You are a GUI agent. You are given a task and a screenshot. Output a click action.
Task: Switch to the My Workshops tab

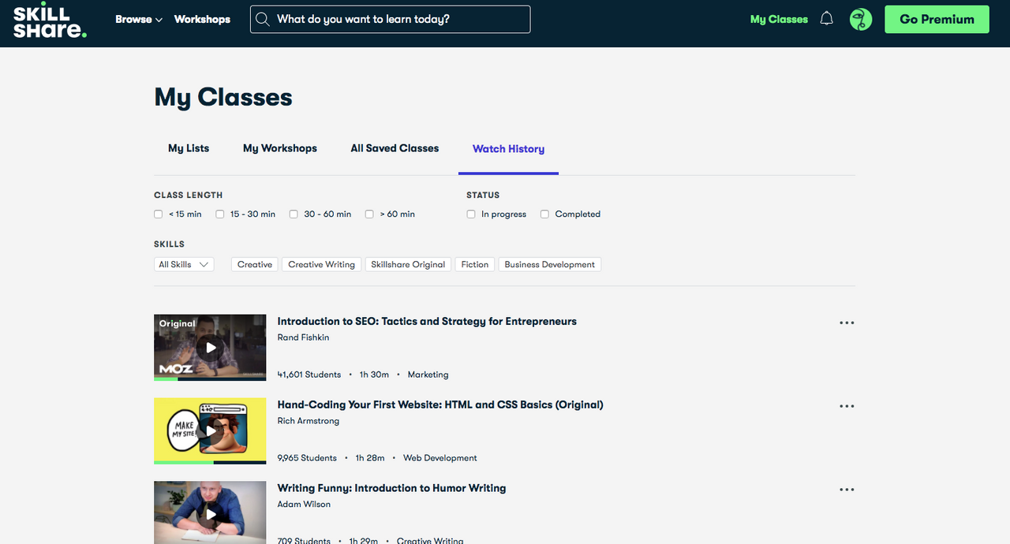click(x=280, y=148)
